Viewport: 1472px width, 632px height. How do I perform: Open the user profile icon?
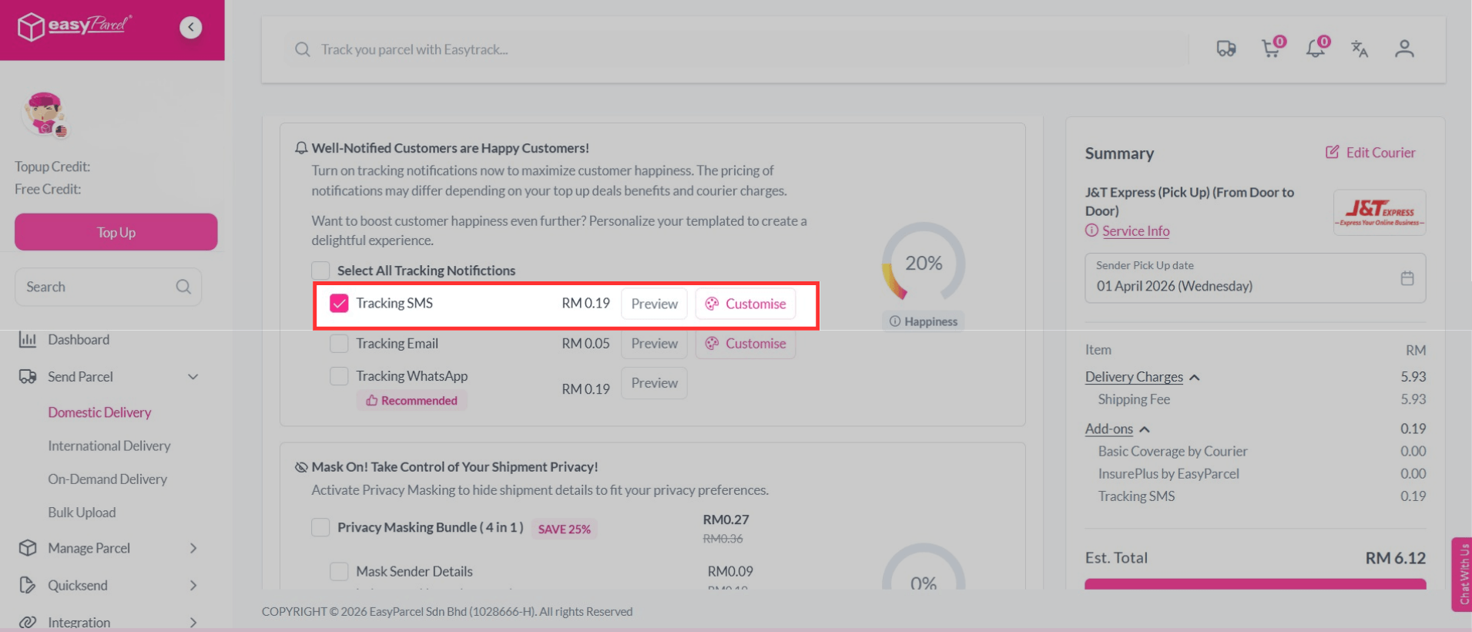point(1404,48)
